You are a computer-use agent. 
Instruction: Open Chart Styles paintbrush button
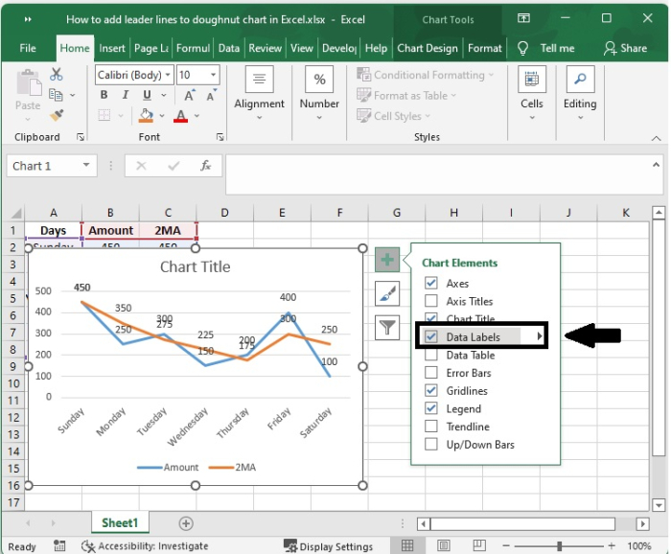pos(387,293)
